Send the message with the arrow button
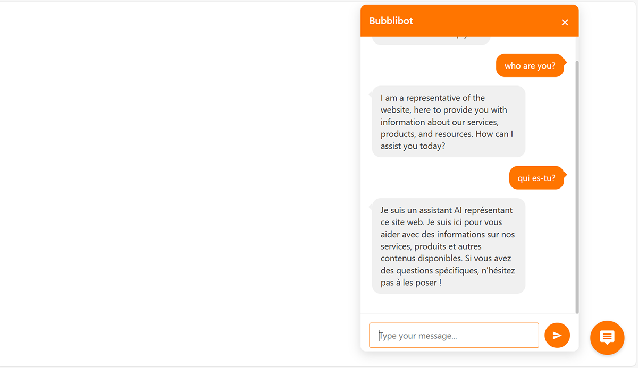 pos(557,335)
